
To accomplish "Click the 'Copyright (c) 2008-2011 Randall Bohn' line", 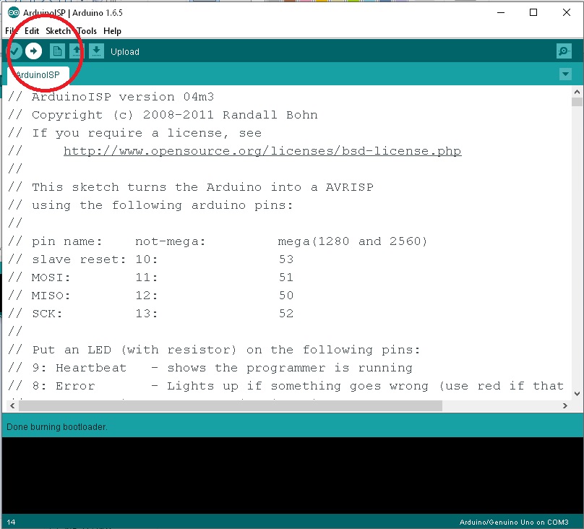I will tap(163, 115).
